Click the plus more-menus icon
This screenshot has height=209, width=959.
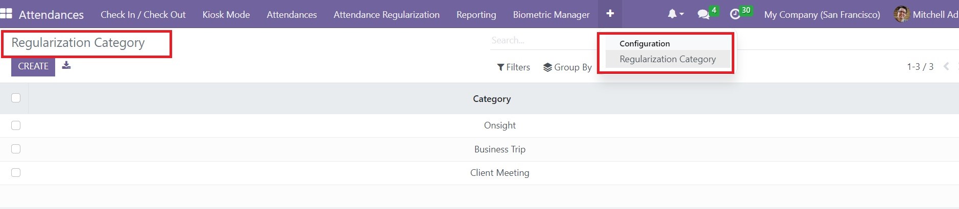pyautogui.click(x=610, y=14)
